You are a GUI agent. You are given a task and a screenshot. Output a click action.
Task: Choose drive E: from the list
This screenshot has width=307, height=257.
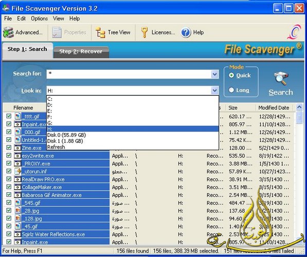133,111
